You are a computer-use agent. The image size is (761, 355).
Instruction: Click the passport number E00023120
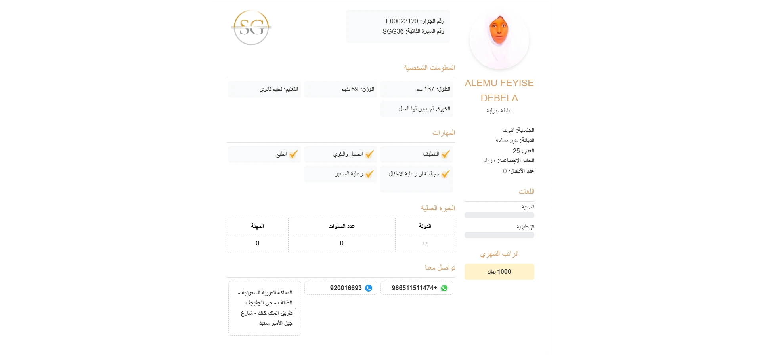coord(402,21)
